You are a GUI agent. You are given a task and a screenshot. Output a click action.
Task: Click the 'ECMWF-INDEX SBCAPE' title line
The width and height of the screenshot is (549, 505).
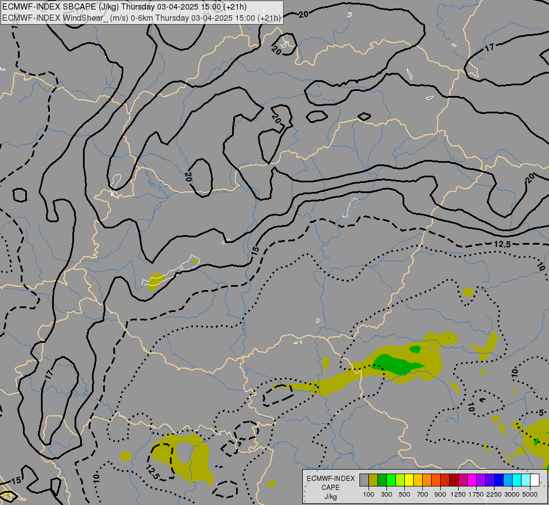tap(124, 7)
